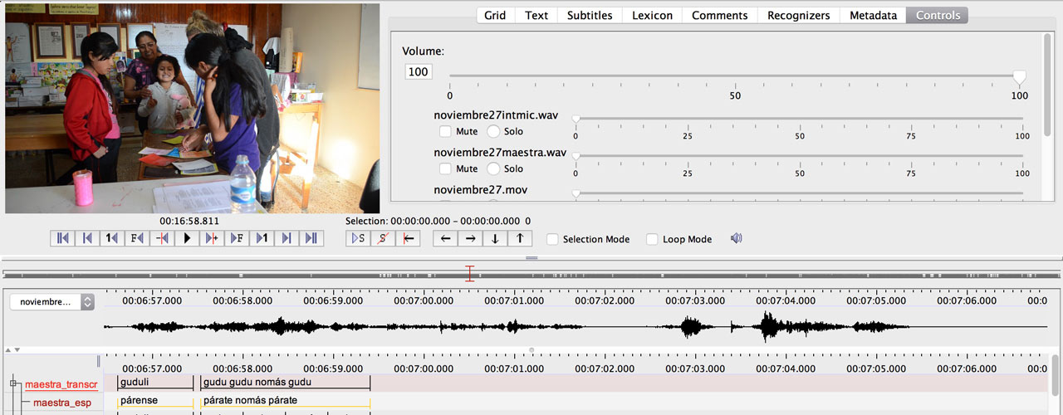The width and height of the screenshot is (1063, 415).
Task: Clear the selection with crossed S button
Action: point(383,238)
